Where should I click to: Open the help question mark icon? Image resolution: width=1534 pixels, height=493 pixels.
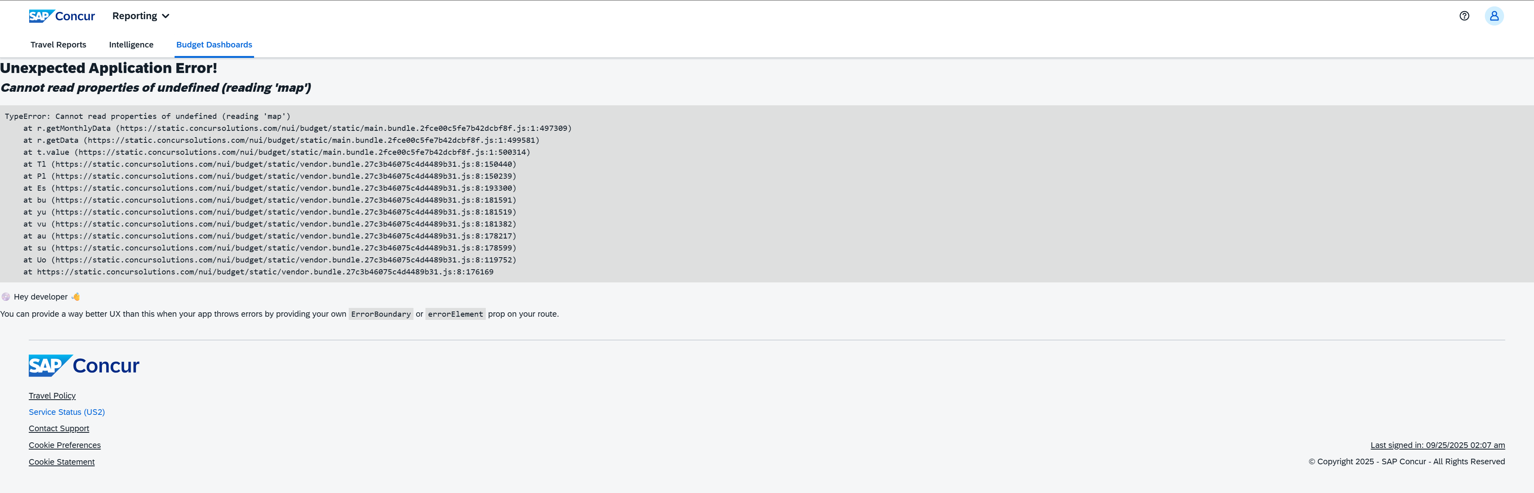tap(1464, 16)
